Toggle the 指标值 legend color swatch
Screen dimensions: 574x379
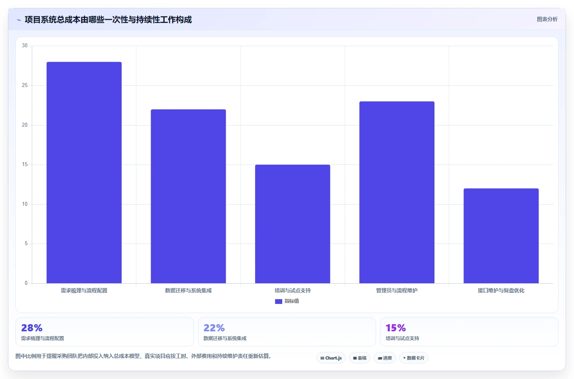point(279,302)
